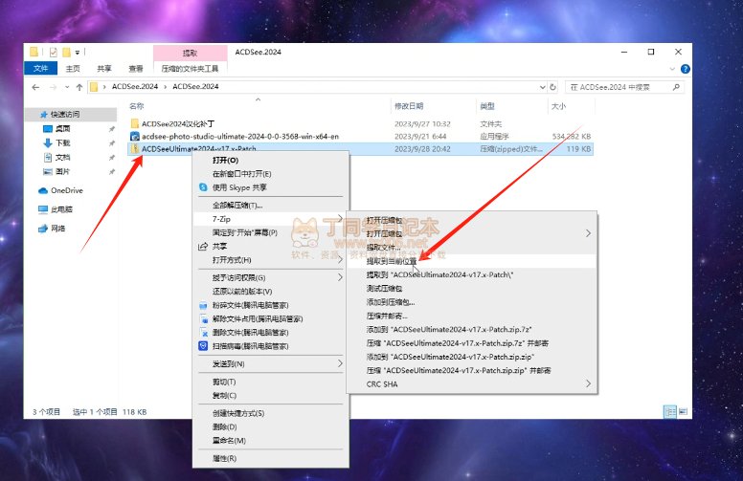
Task: Go forward with the right arrow button
Action: tap(53, 87)
